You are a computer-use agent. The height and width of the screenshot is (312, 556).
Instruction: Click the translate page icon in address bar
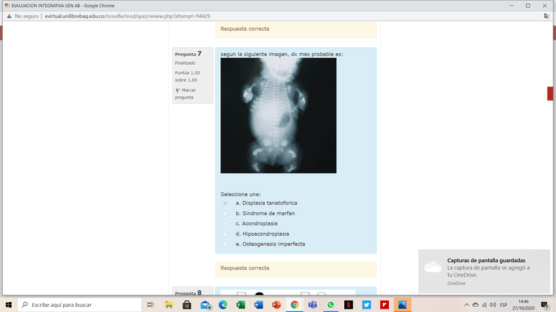click(x=546, y=16)
